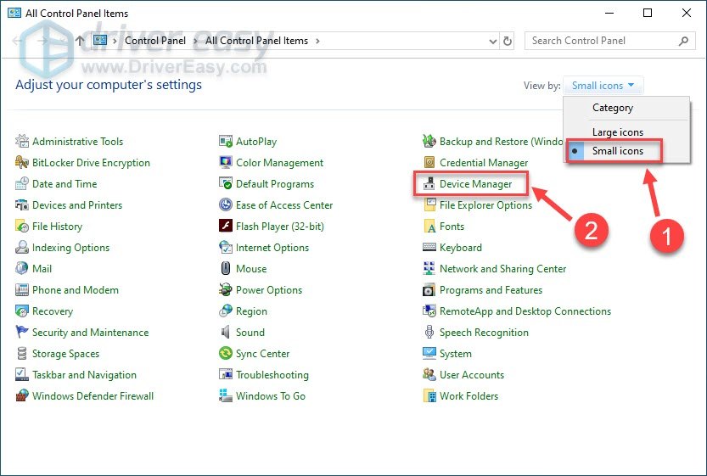This screenshot has height=476, width=707.
Task: Open System link
Action: point(456,353)
